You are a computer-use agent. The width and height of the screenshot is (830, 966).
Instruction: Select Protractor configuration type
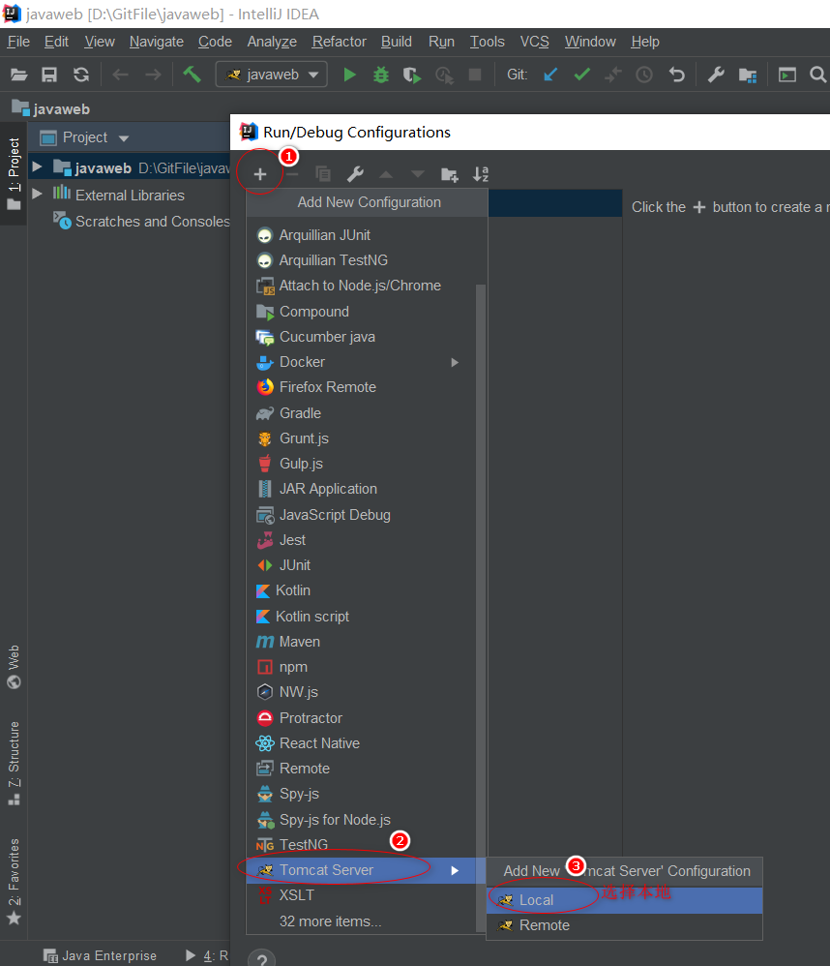tap(361, 718)
